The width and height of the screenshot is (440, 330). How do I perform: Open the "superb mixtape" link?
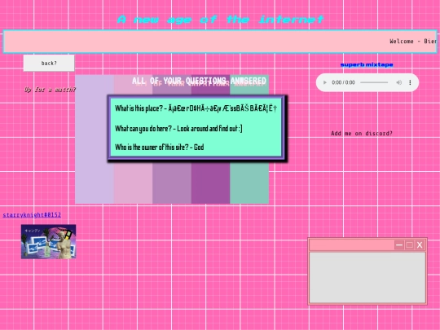tap(367, 65)
